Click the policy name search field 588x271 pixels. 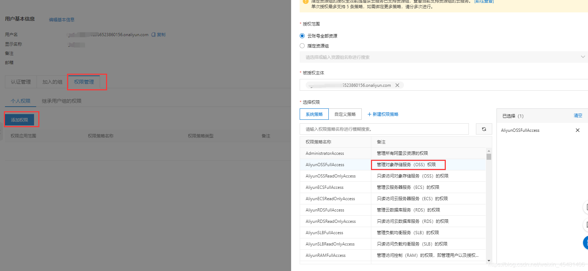coord(384,129)
